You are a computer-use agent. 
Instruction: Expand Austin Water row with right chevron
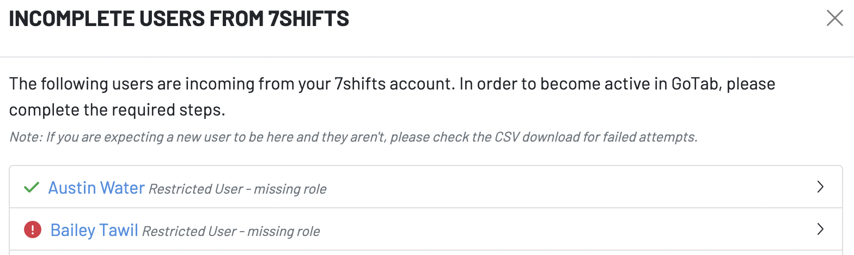(x=820, y=187)
